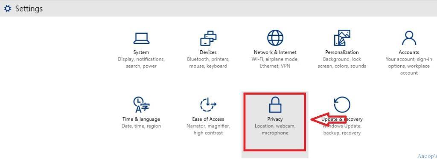Click the Settings gear icon in header
Viewport: 437px width, 159px height.
pyautogui.click(x=8, y=9)
